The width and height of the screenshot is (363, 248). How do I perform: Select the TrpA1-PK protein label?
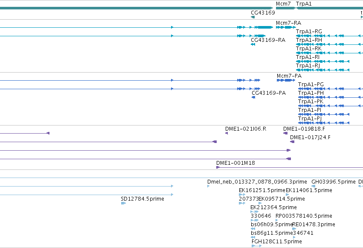(311, 102)
